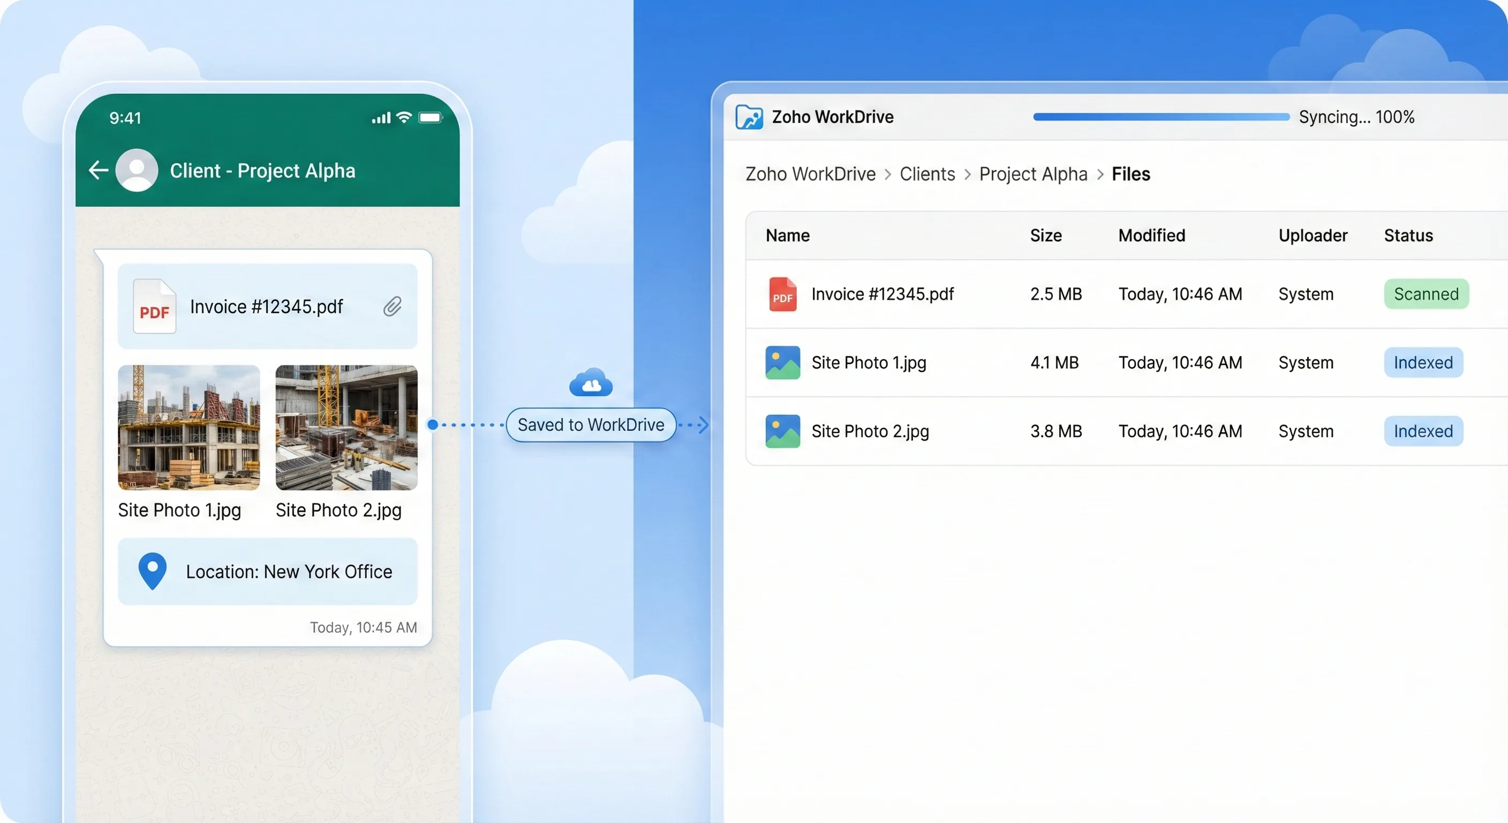Open Site Photo 1 thumbnail in chat
The image size is (1508, 823).
188,427
